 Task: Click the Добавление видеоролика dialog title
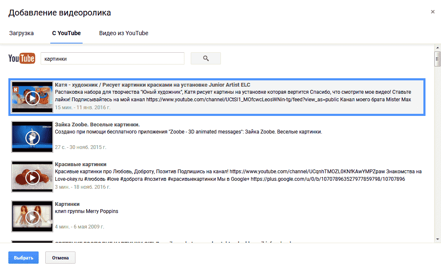click(60, 13)
